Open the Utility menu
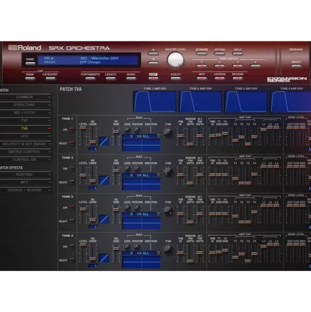 tap(176, 79)
